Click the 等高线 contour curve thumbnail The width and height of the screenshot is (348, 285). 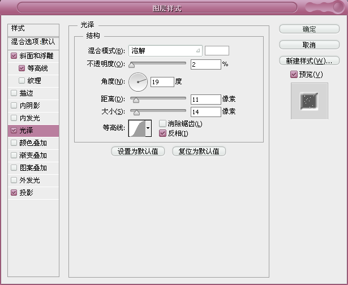point(137,128)
